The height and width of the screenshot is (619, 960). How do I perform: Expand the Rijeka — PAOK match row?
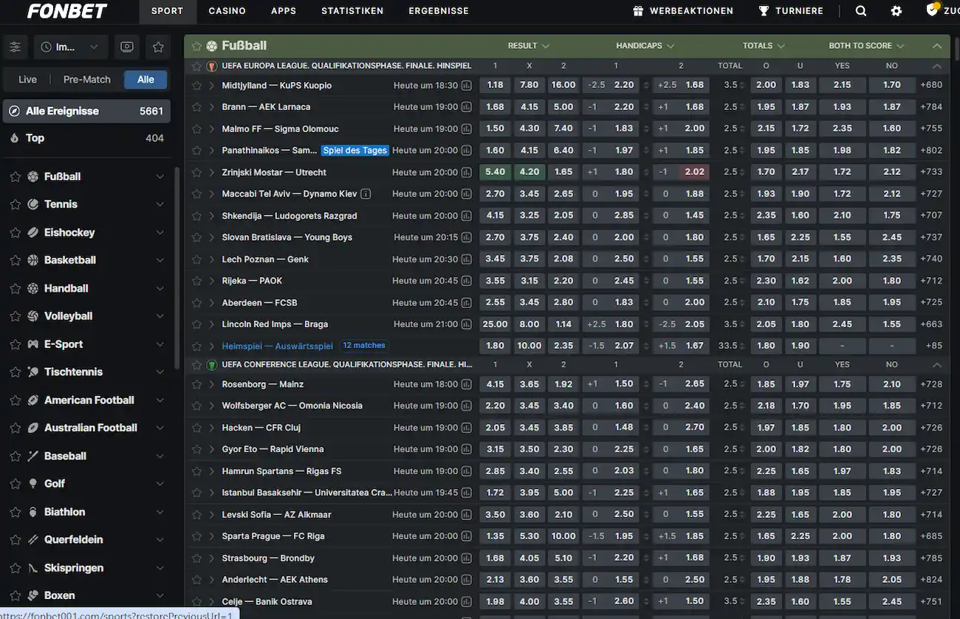[211, 281]
